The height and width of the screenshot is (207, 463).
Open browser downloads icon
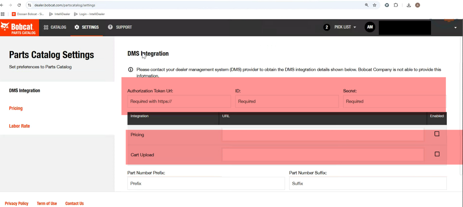tap(409, 5)
